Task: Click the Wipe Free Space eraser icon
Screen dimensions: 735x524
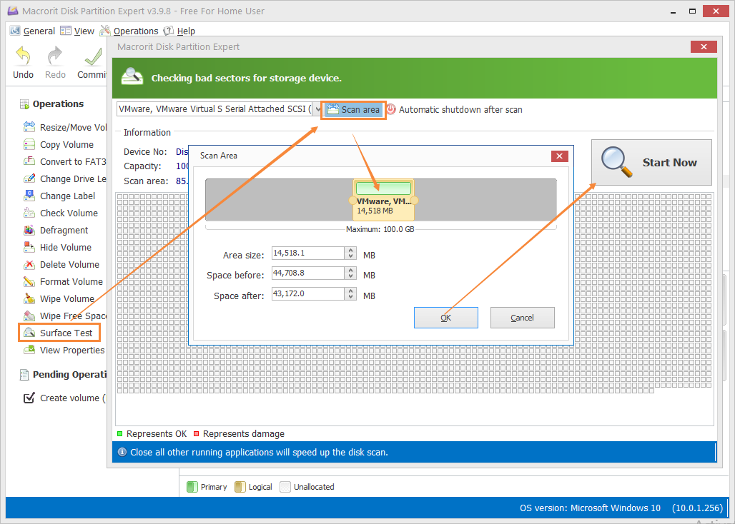Action: pyautogui.click(x=29, y=316)
